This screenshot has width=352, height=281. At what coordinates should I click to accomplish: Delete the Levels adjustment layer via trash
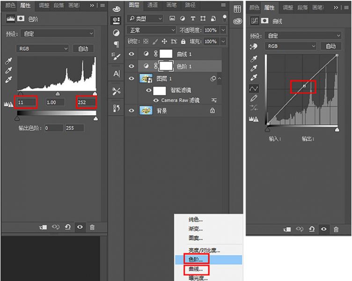pos(92,227)
